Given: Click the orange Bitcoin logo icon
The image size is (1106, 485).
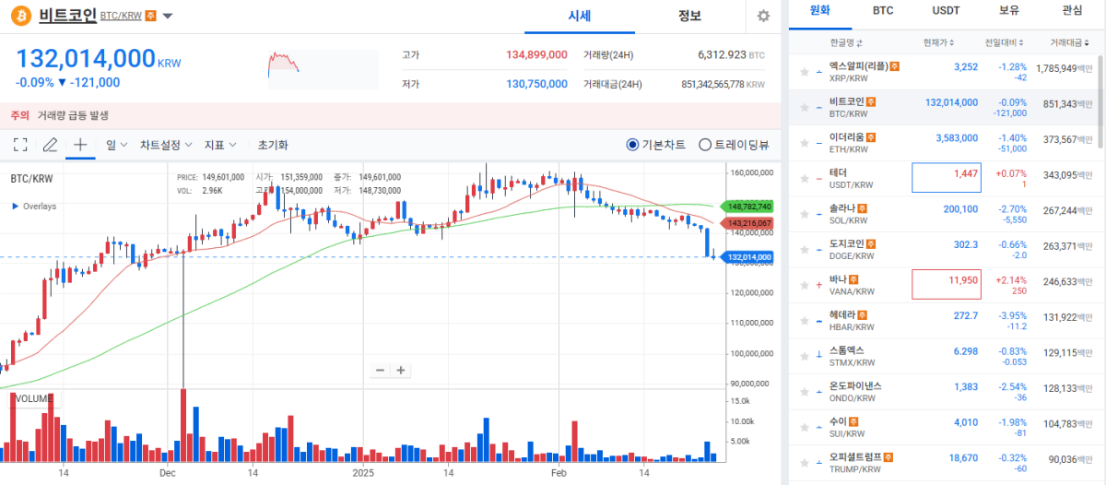Looking at the screenshot, I should (x=22, y=16).
